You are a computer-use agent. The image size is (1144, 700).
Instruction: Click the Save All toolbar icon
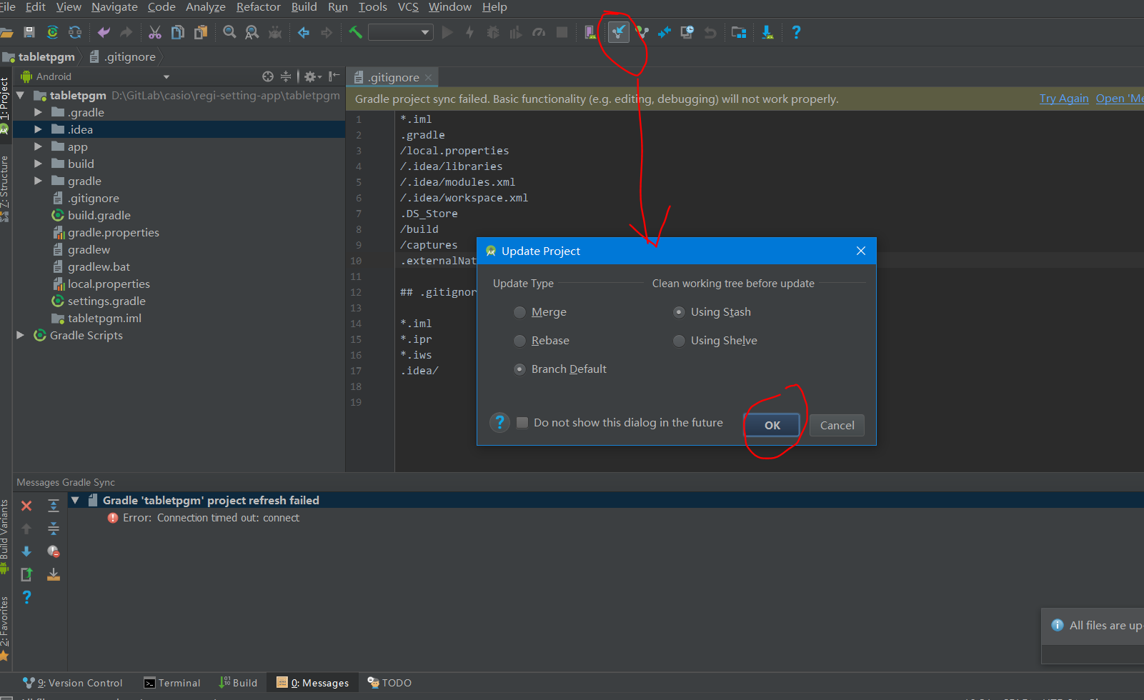(29, 32)
